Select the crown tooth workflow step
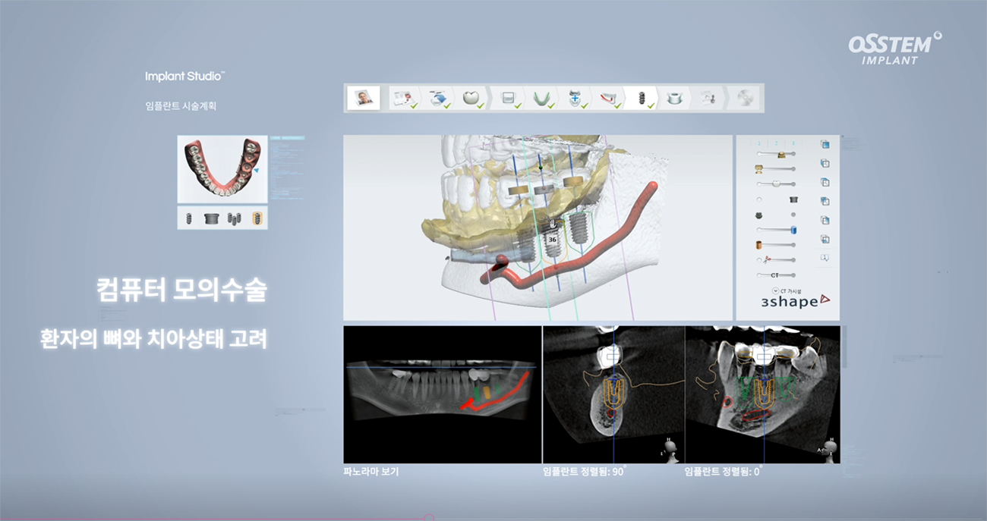987x521 pixels. click(471, 98)
